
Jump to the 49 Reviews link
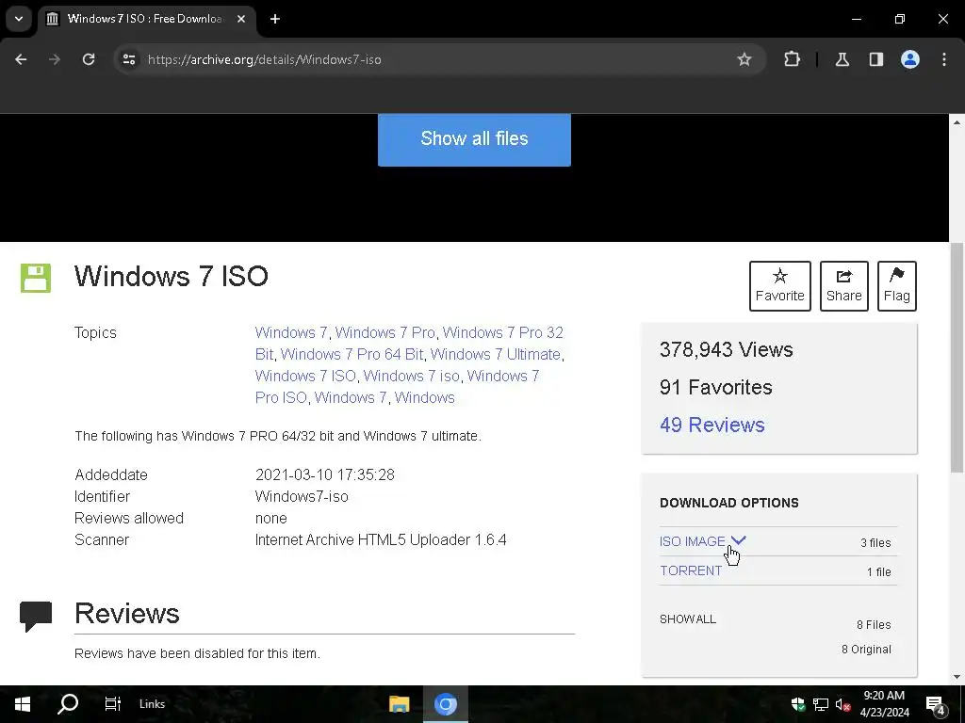click(712, 425)
